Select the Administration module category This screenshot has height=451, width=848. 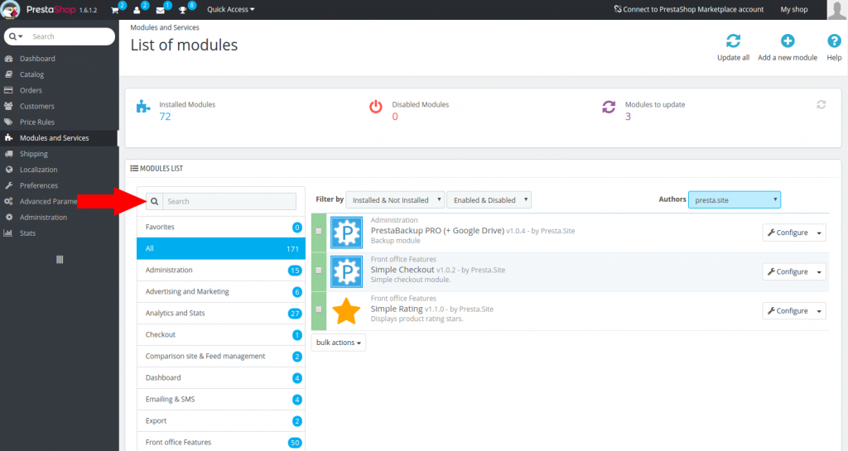click(221, 270)
